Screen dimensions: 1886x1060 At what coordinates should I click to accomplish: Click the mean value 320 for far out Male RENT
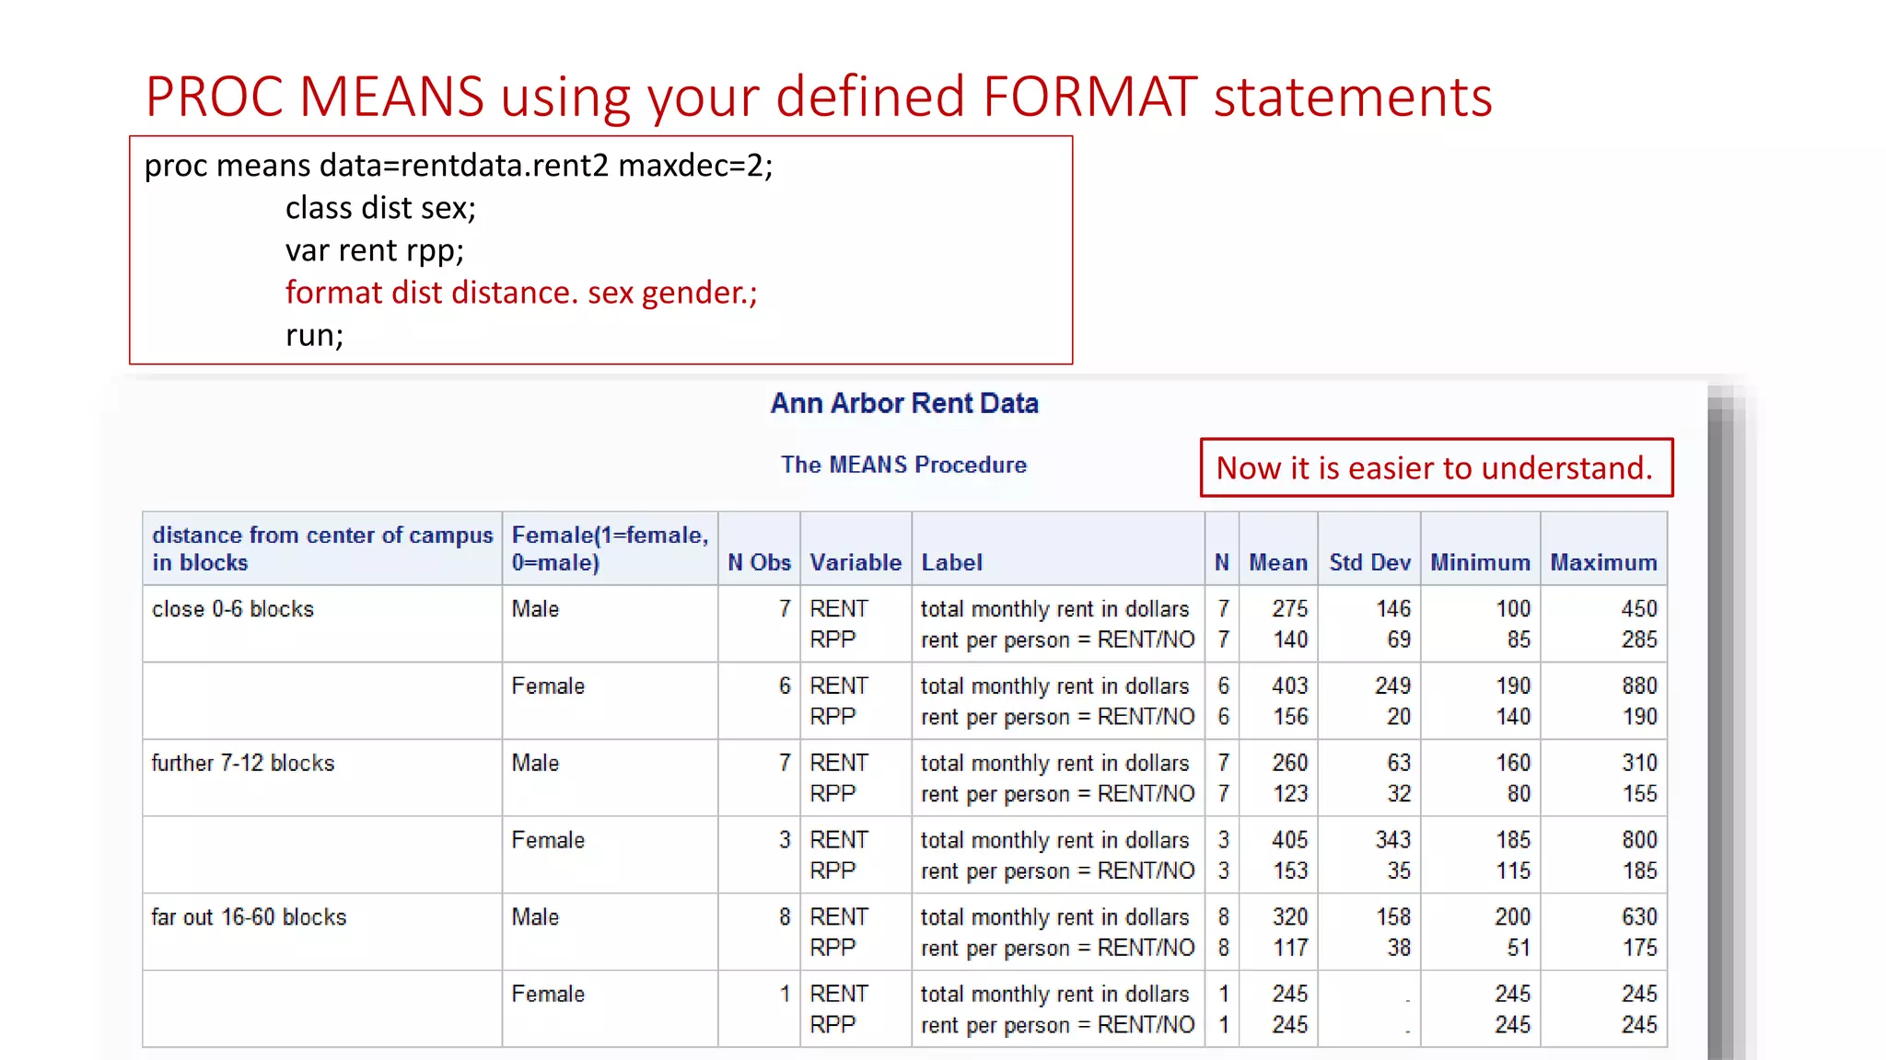[1290, 917]
